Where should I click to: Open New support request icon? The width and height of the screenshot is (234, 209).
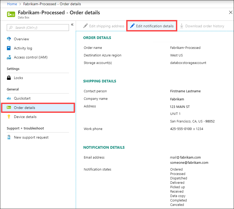[x=9, y=137]
